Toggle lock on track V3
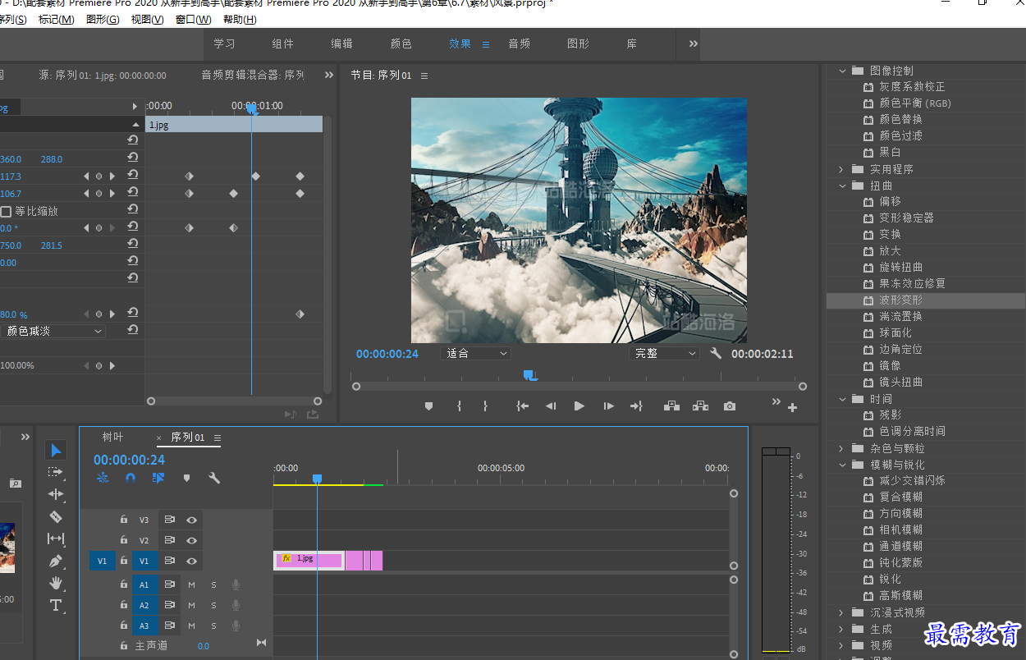Viewport: 1026px width, 660px height. point(124,520)
